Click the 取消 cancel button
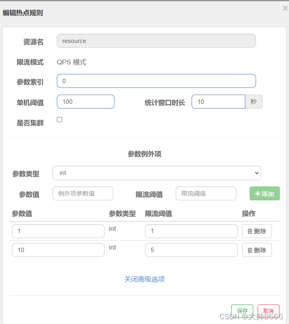Image resolution: width=289 pixels, height=324 pixels. pyautogui.click(x=268, y=310)
